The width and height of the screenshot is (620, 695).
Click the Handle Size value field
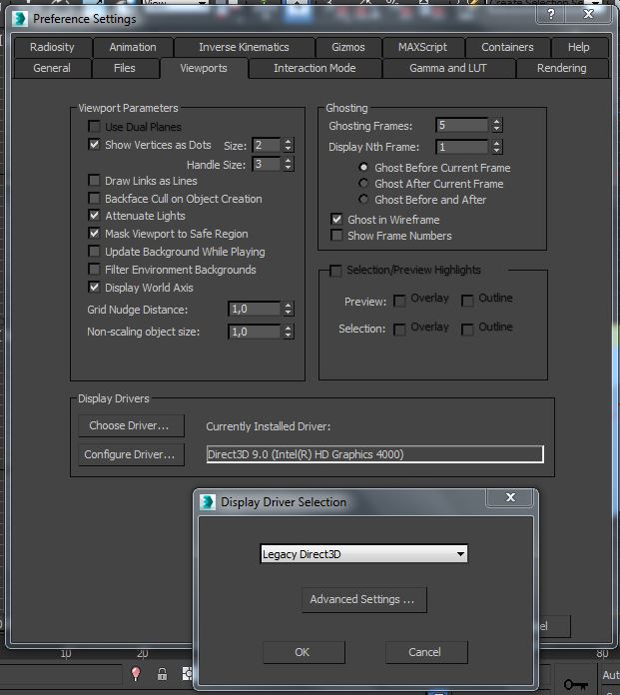[x=267, y=164]
